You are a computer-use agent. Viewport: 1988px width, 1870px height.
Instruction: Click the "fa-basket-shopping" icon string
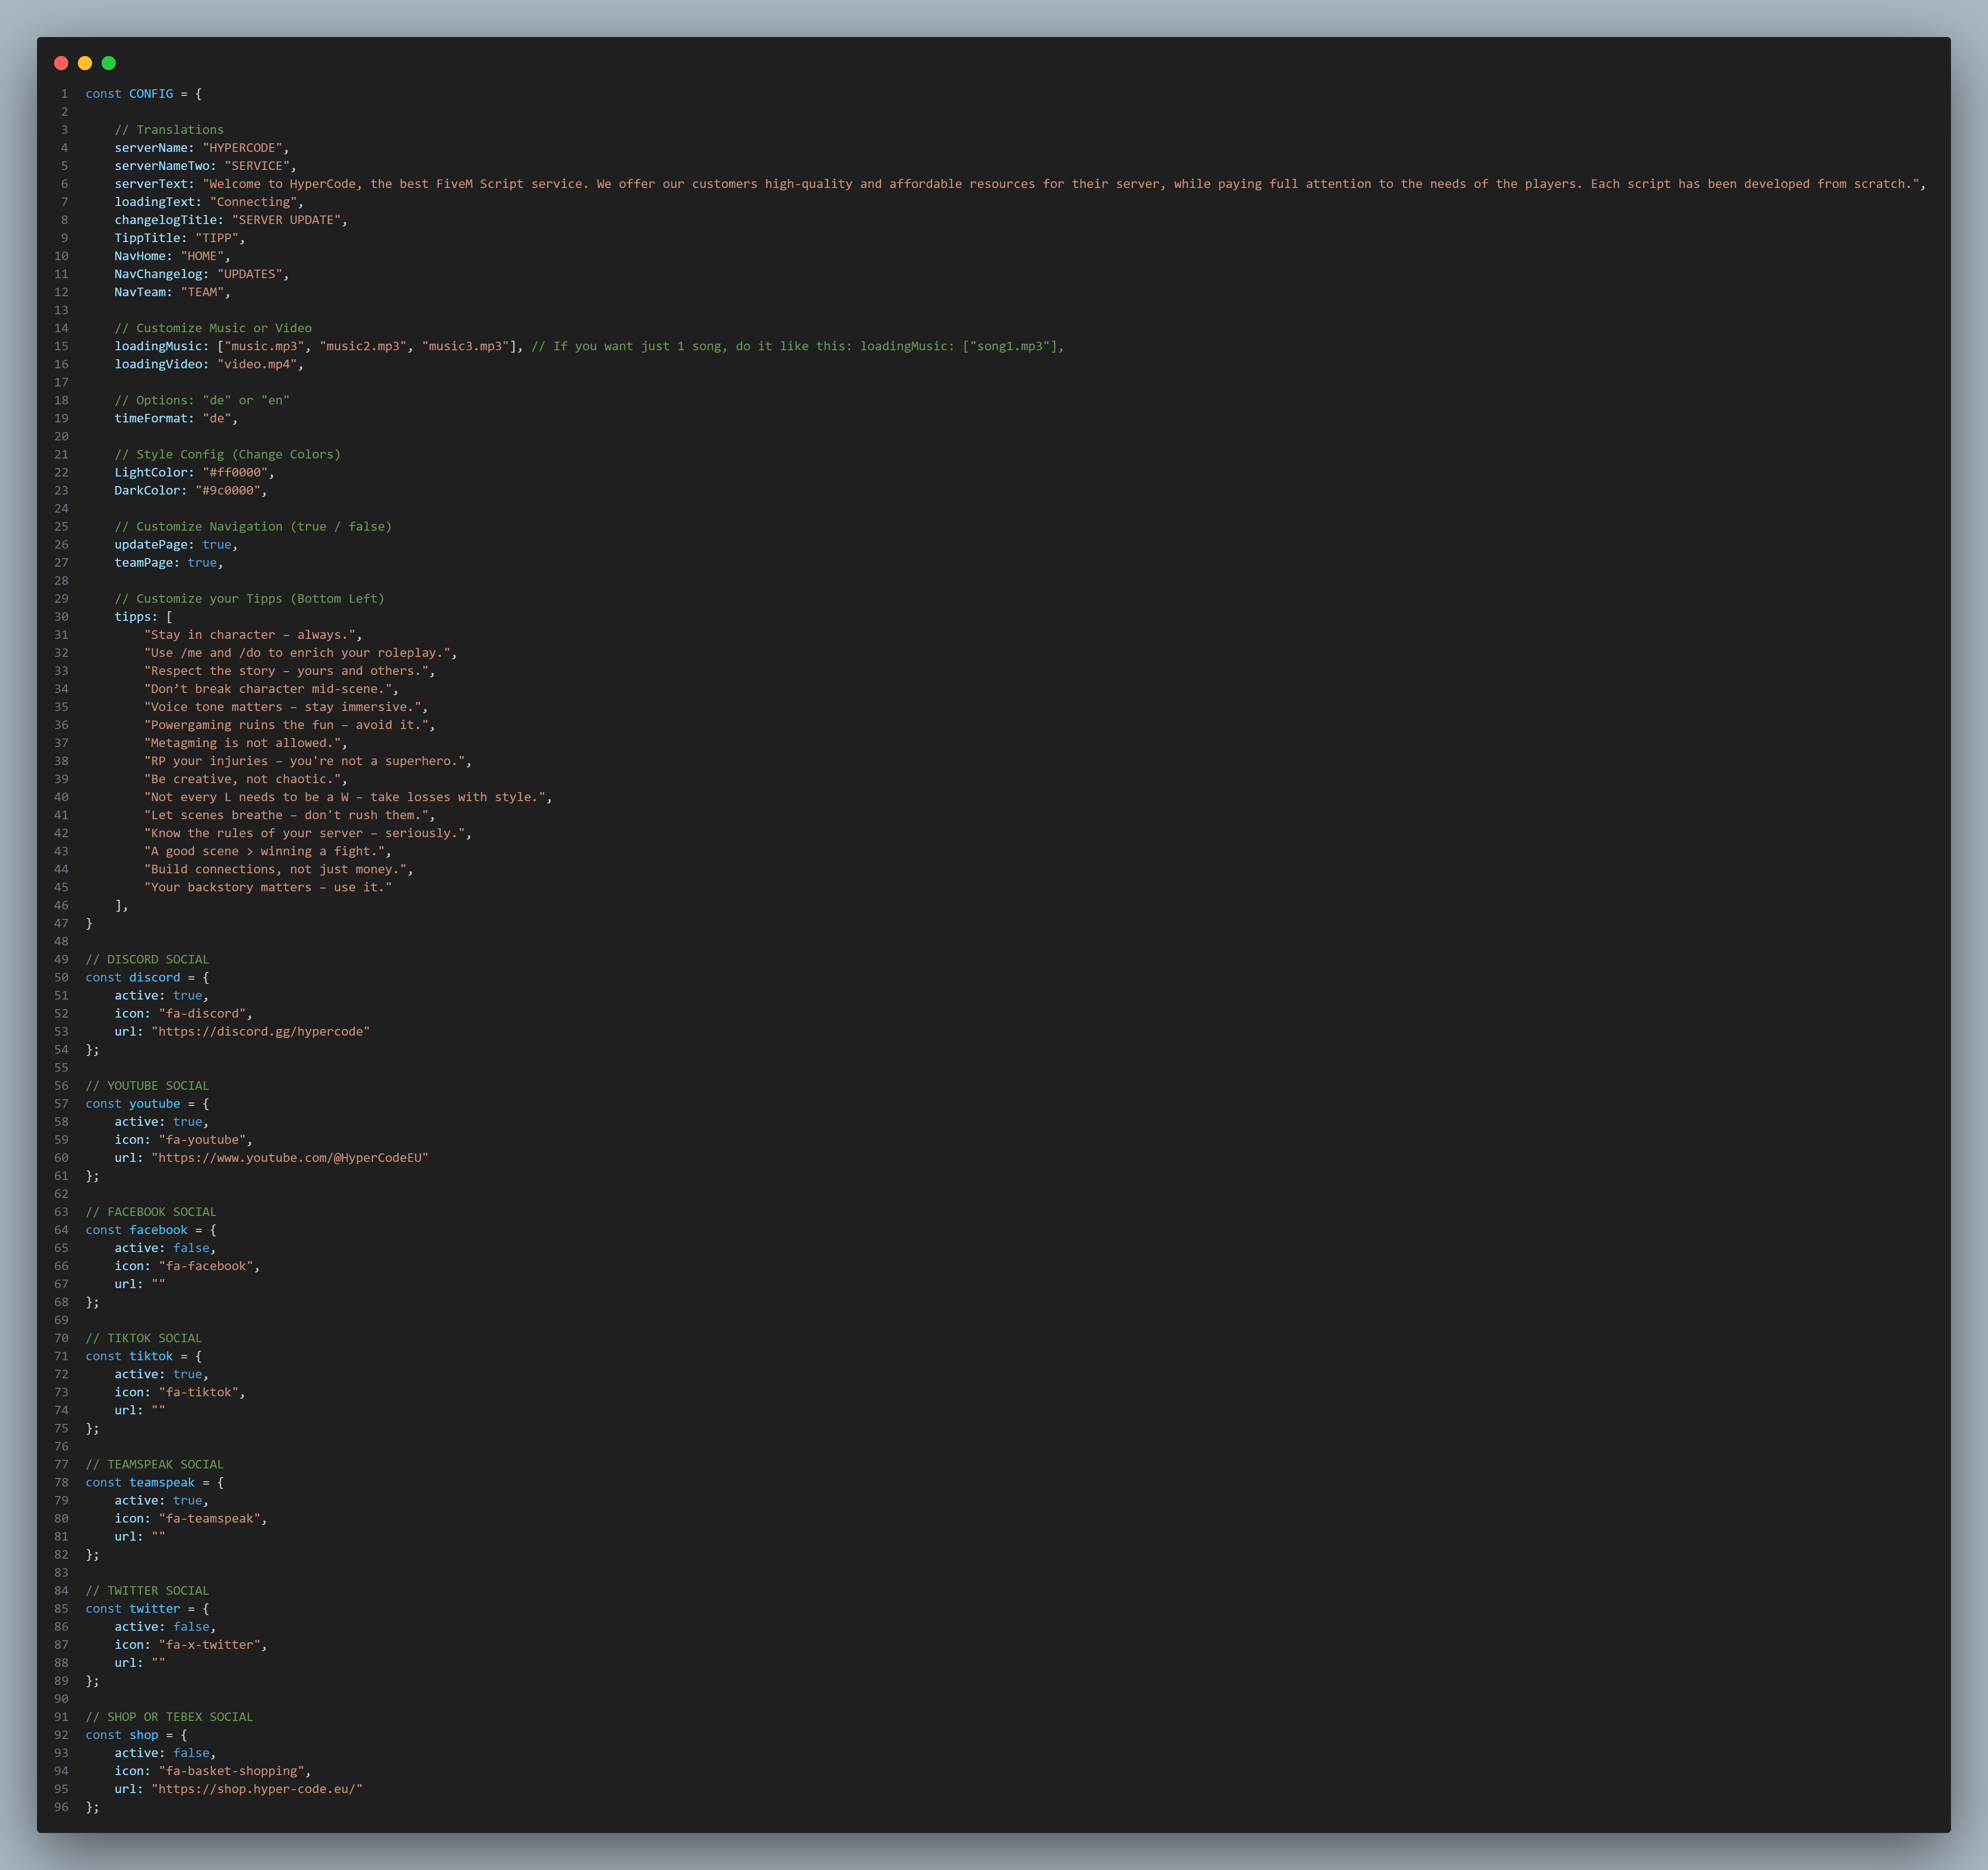pyautogui.click(x=231, y=1771)
